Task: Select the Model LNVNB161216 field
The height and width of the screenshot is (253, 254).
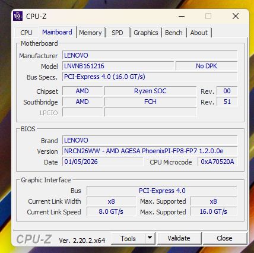Action: pyautogui.click(x=118, y=66)
